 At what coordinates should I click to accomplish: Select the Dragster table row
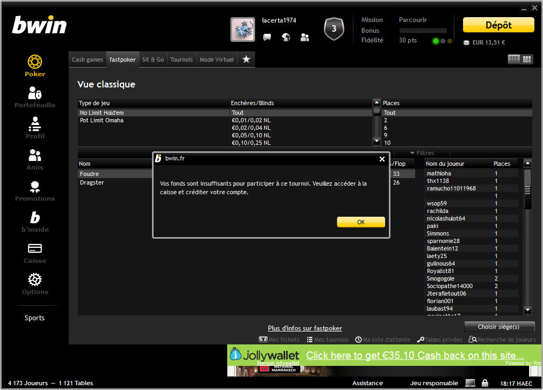coord(115,182)
